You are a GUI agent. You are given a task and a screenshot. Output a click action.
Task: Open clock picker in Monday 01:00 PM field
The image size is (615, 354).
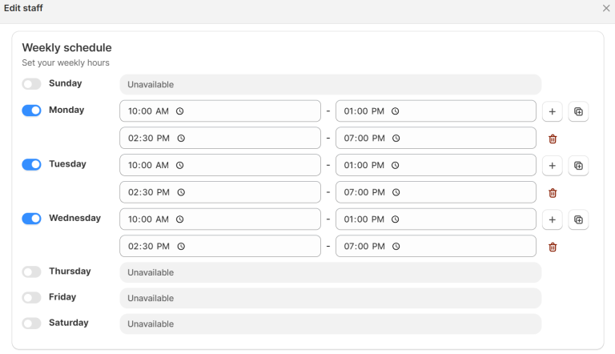[396, 111]
